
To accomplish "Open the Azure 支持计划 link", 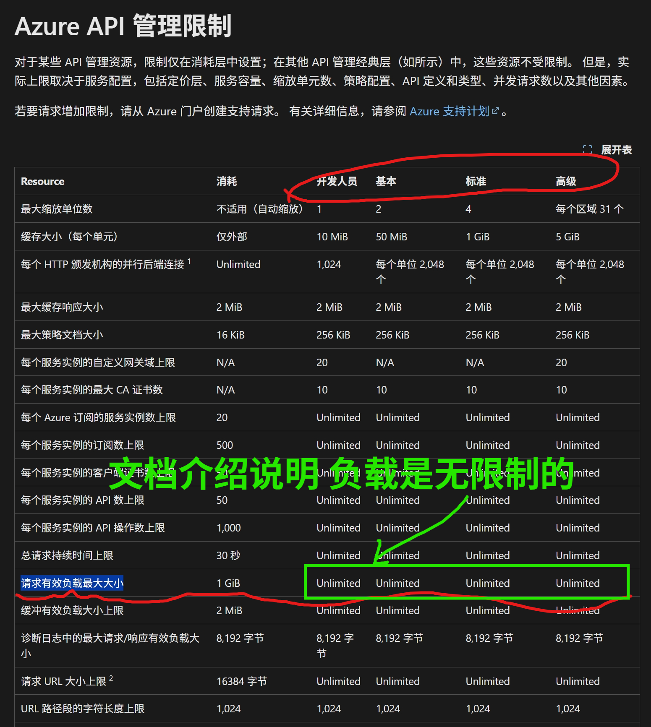I will coord(449,111).
